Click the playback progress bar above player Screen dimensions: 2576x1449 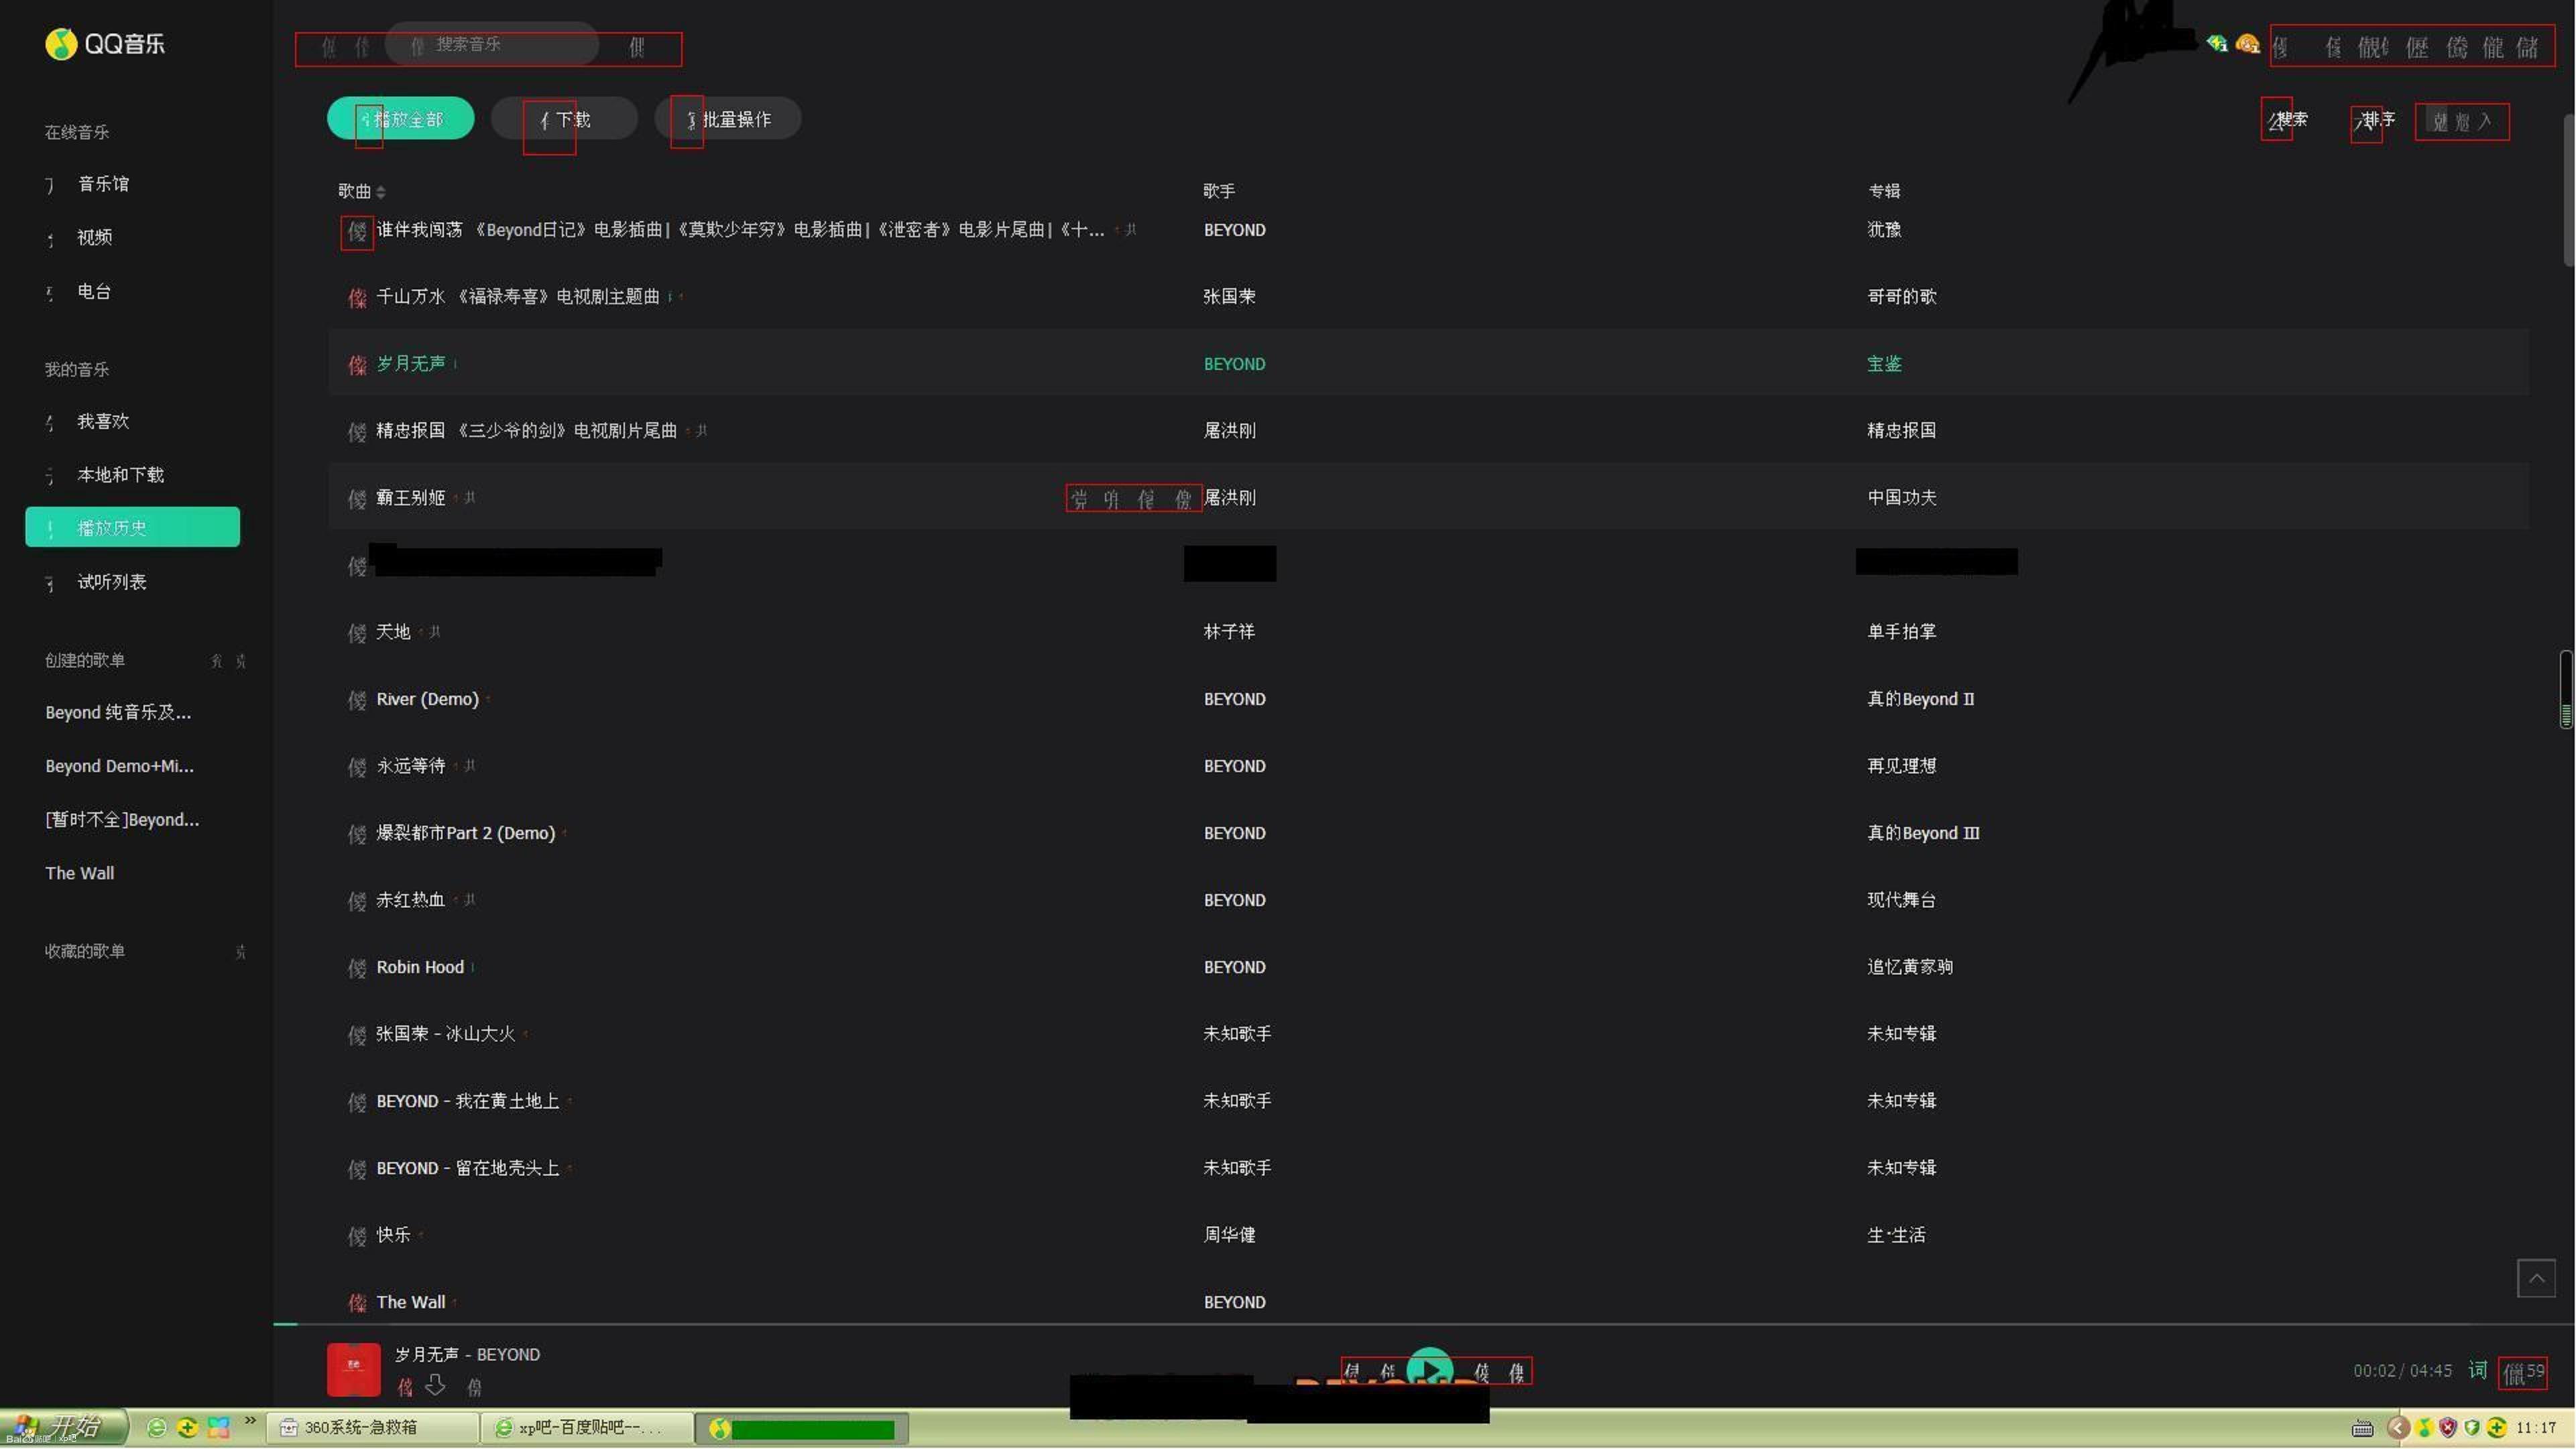1400,1324
